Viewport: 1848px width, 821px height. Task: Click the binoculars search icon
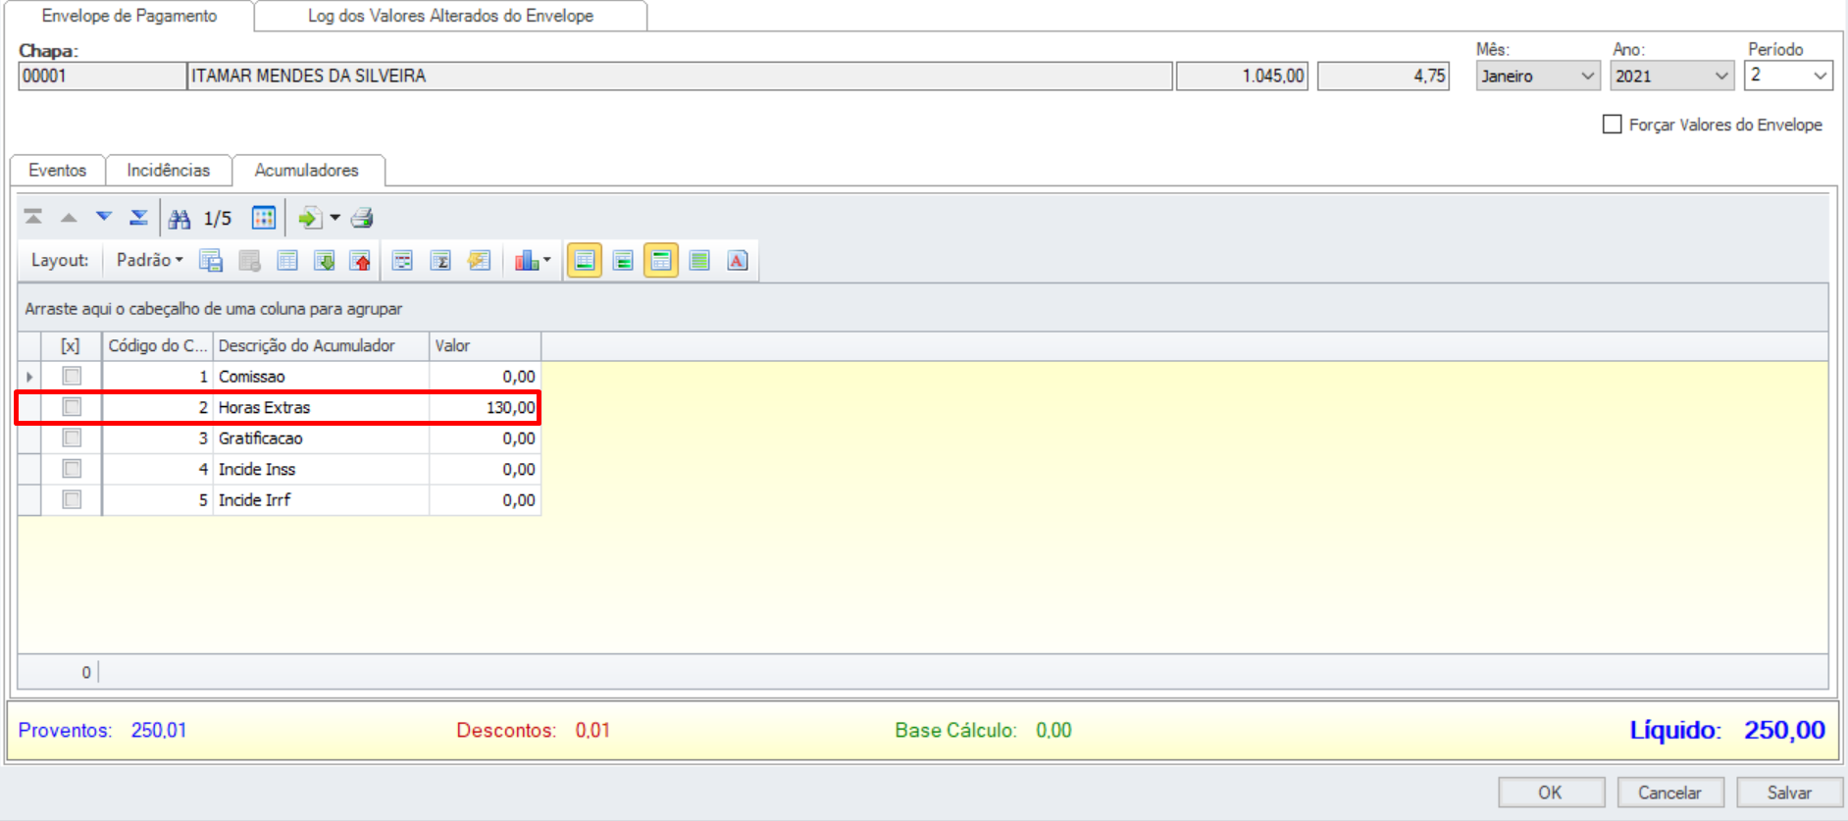180,219
